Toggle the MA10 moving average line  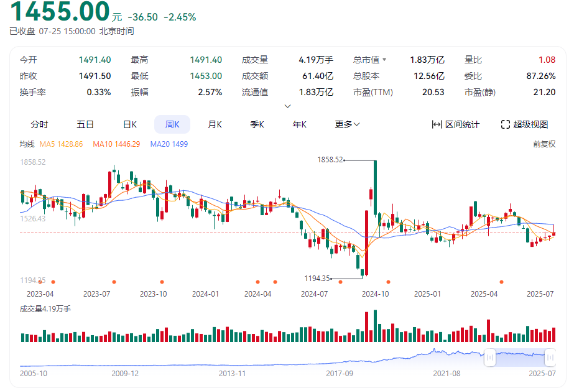click(116, 144)
